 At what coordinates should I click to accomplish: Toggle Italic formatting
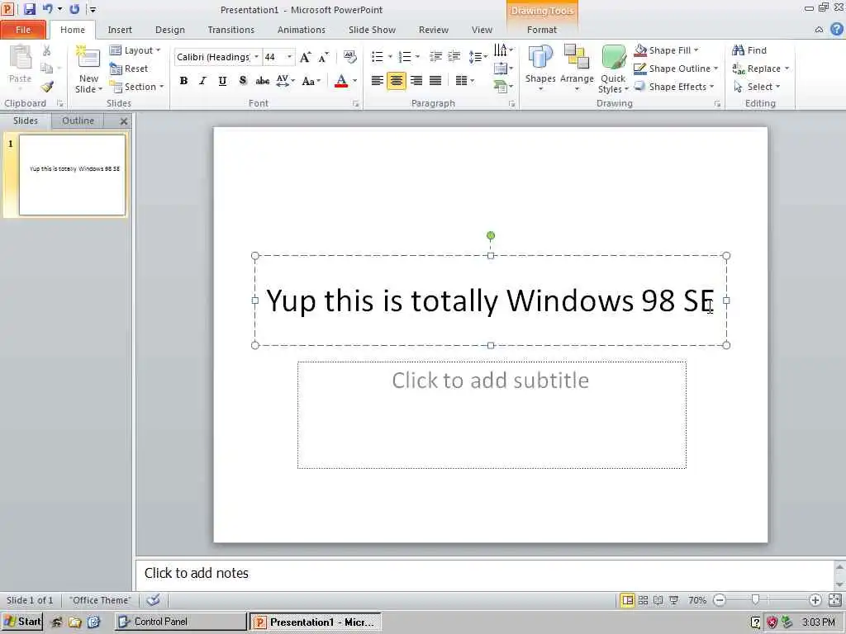point(203,81)
